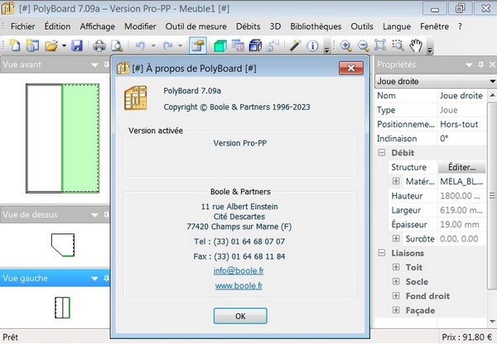
Task: Click the Nom field value Joue droite
Action: (x=461, y=96)
